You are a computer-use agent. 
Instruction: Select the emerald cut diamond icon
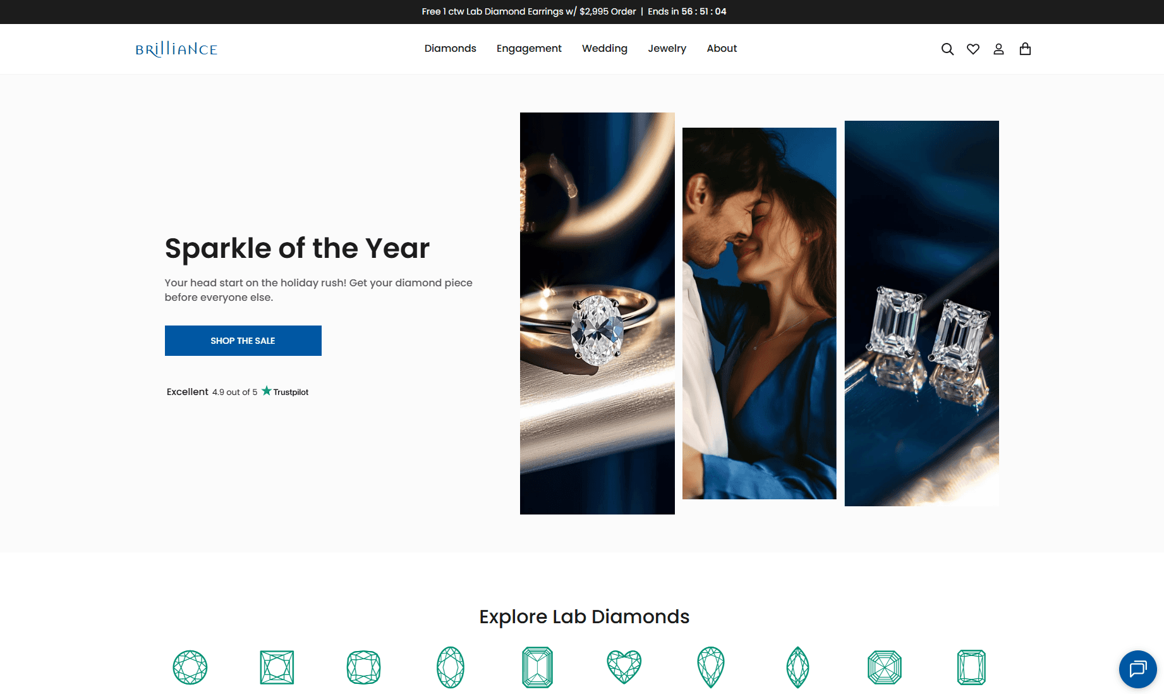click(x=538, y=667)
